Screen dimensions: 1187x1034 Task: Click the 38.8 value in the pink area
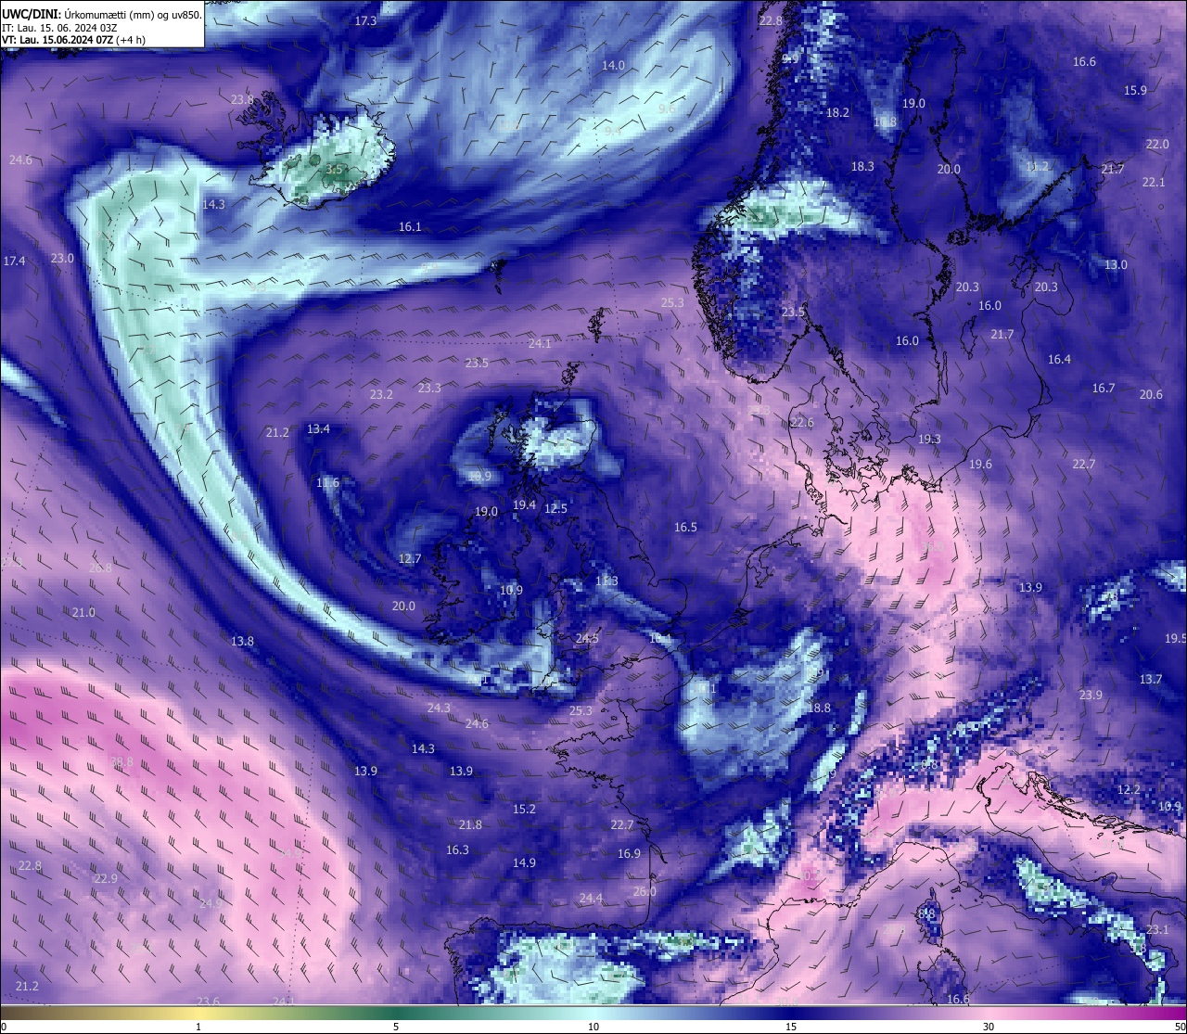[121, 761]
